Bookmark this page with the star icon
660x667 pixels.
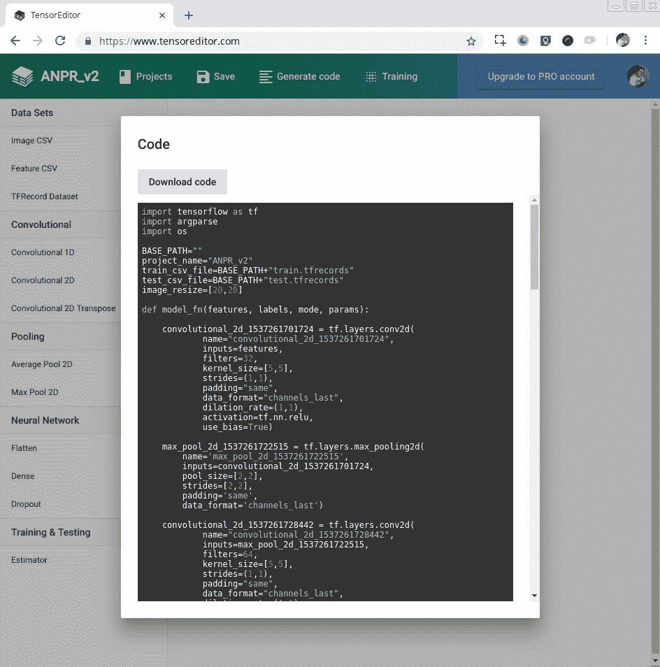[471, 41]
